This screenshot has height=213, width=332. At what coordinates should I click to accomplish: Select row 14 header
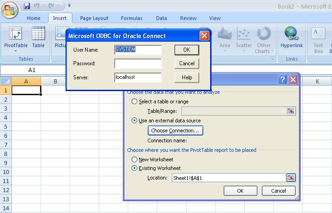point(6,208)
